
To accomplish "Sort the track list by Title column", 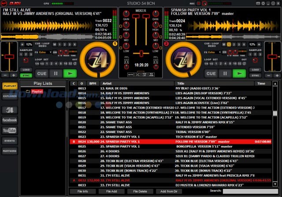I will pyautogui.click(x=214, y=84).
